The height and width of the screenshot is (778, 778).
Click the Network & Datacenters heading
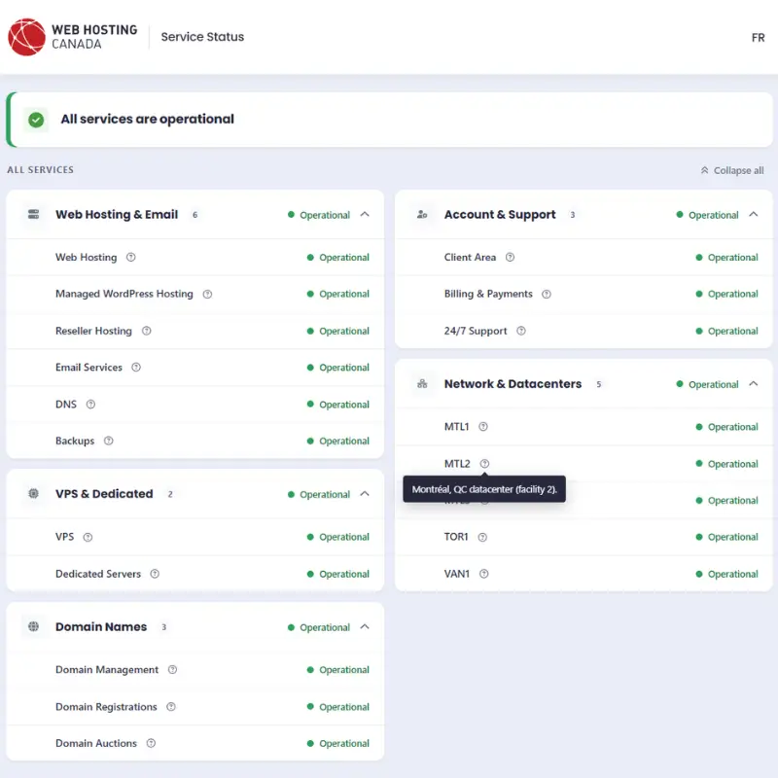pos(513,383)
